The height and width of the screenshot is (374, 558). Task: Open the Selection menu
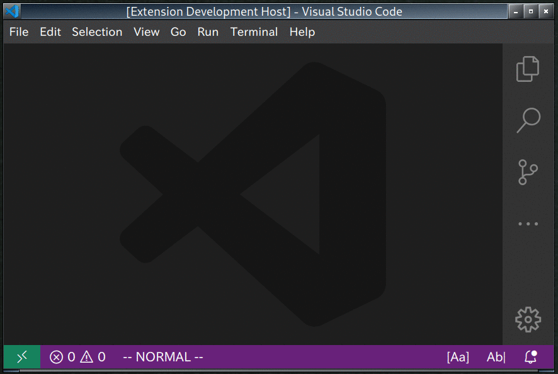click(97, 32)
